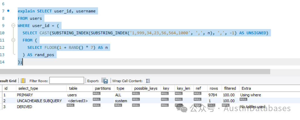Viewport: 300px width, 120px height.
Task: Click the rows column header
Action: tap(214, 88)
